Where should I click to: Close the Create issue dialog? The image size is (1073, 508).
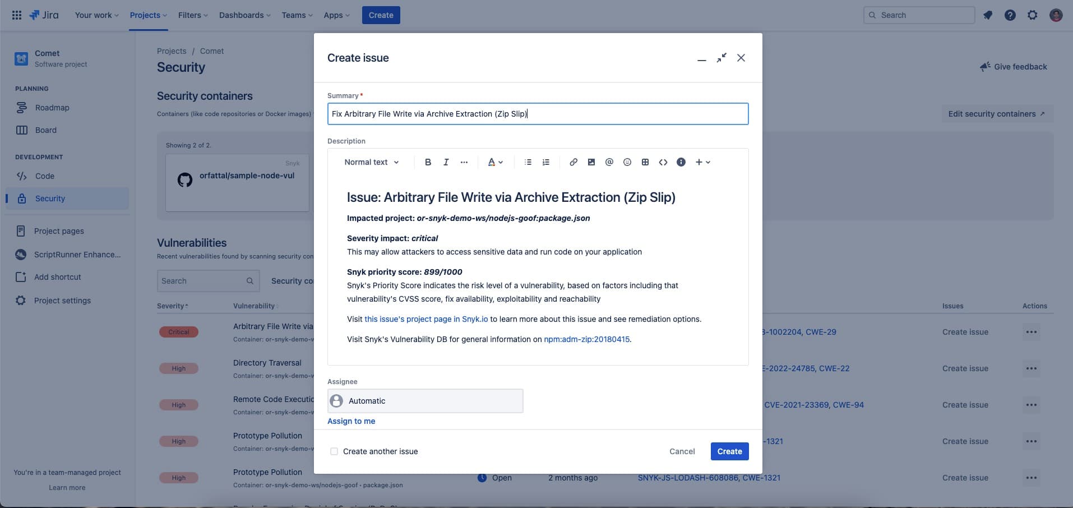741,58
